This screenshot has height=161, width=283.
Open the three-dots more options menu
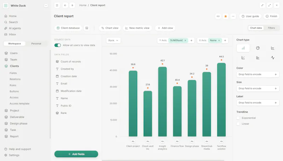tap(233, 16)
